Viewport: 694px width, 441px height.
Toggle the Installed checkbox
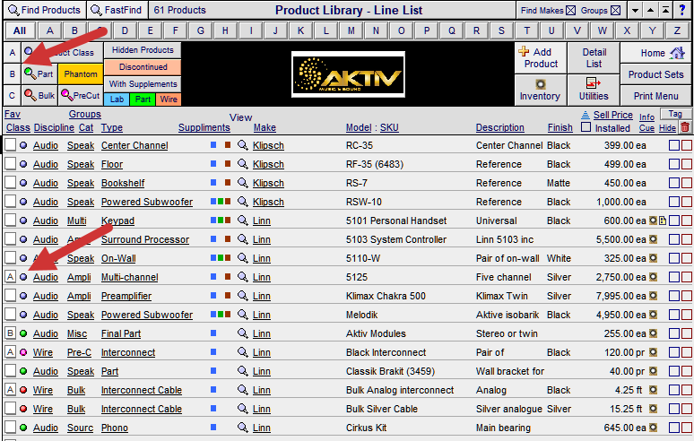[x=586, y=127]
